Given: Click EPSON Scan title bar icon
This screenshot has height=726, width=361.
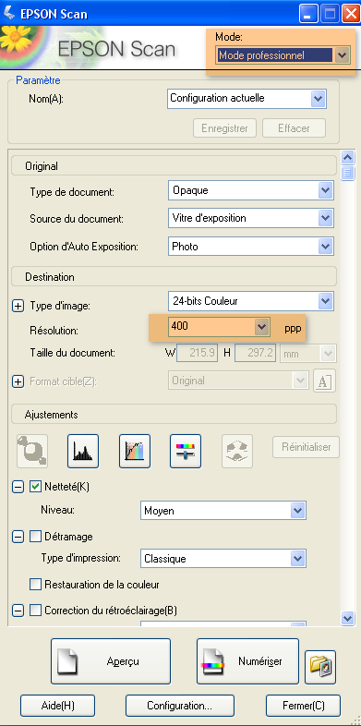Looking at the screenshot, I should coord(8,13).
